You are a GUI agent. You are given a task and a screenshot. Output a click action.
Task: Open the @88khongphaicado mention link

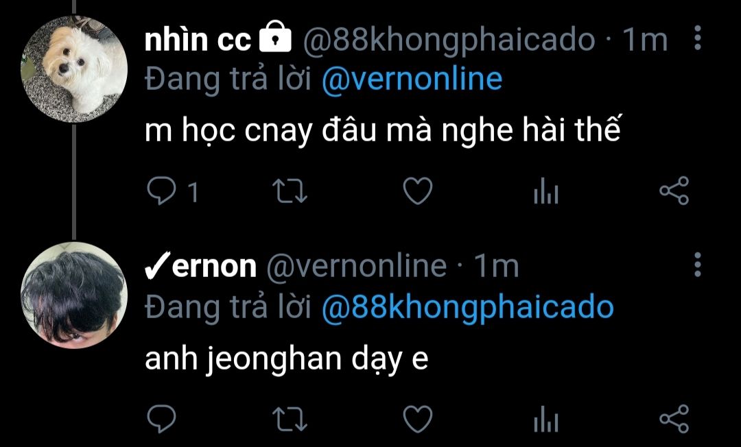pos(468,307)
